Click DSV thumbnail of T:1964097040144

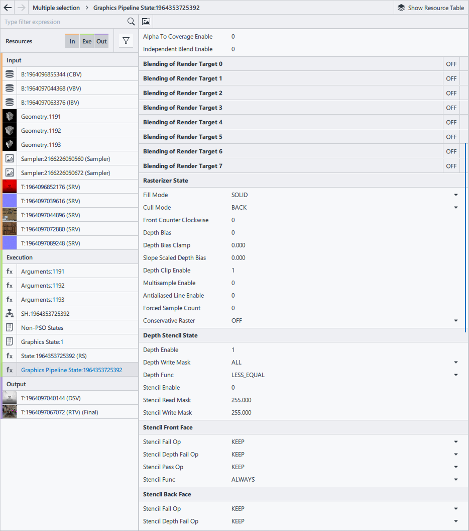click(10, 398)
